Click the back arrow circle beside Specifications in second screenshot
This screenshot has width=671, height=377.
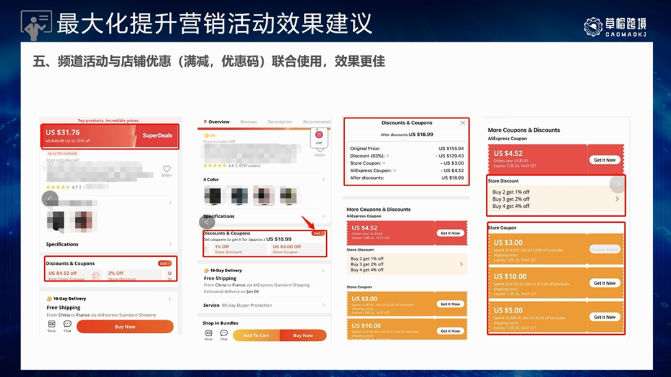tap(207, 221)
